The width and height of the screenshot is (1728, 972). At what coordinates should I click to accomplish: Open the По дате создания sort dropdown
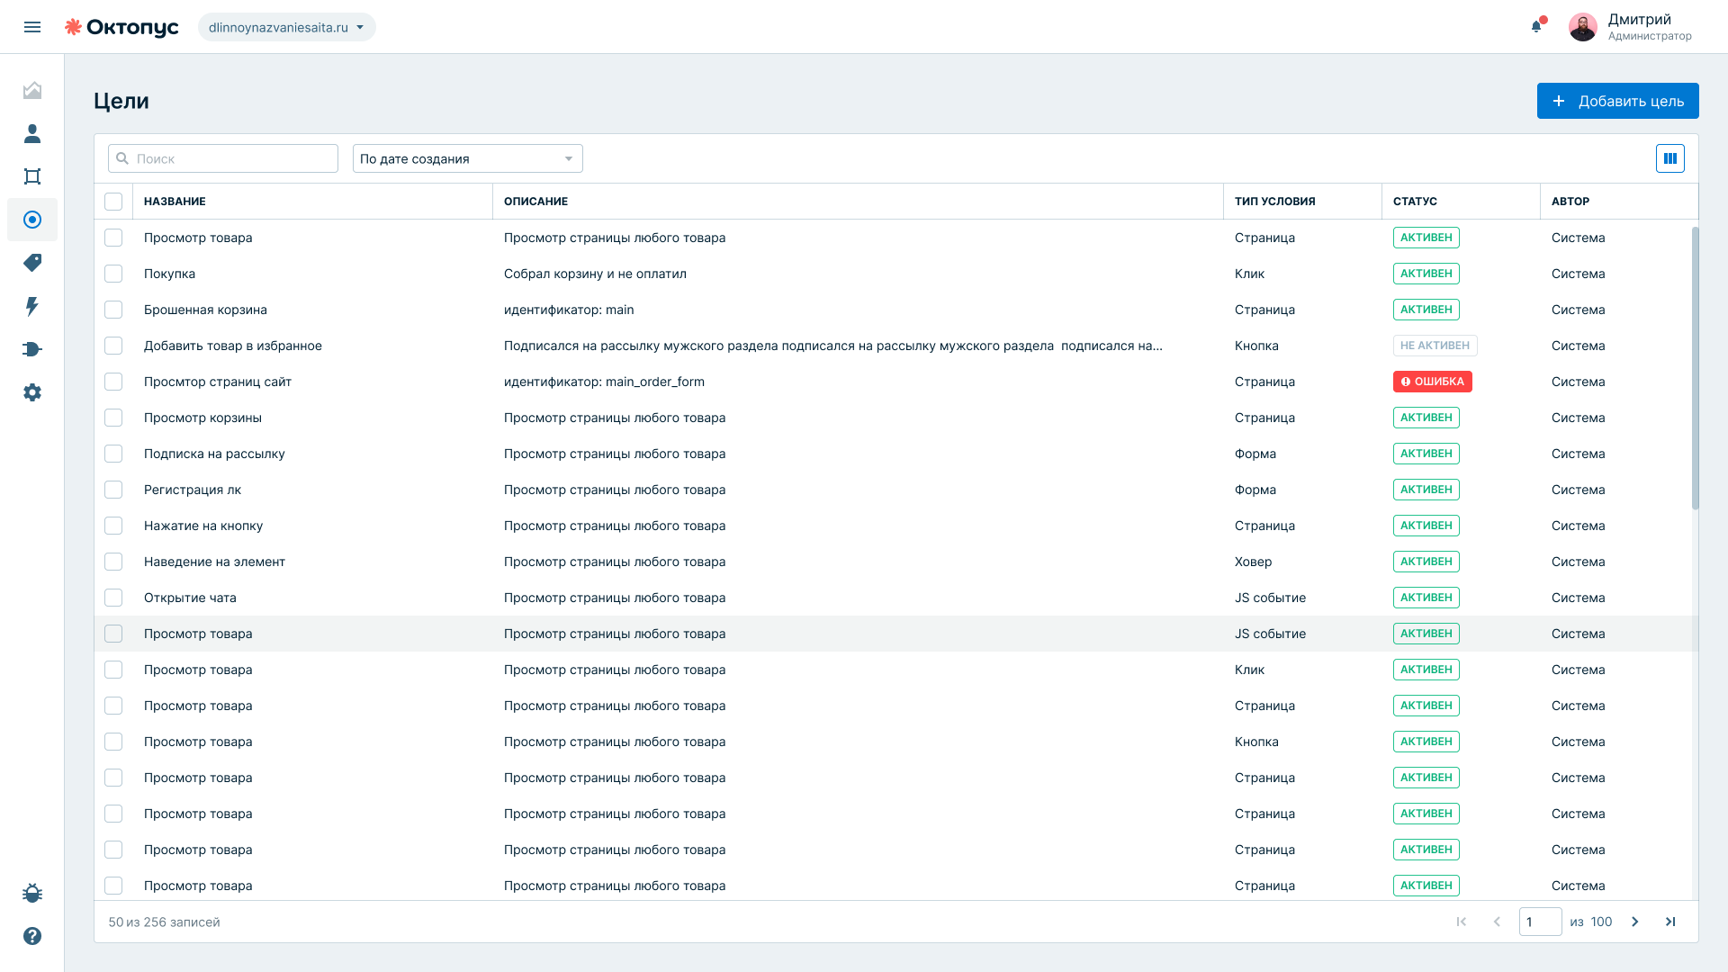pyautogui.click(x=468, y=158)
